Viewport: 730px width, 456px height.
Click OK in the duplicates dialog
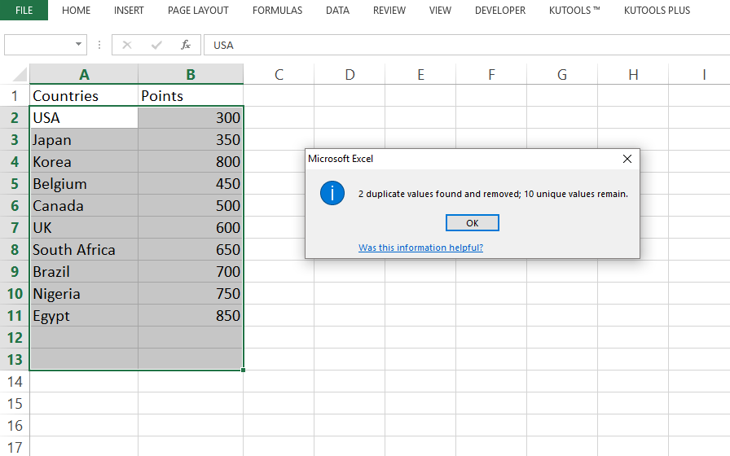tap(472, 223)
